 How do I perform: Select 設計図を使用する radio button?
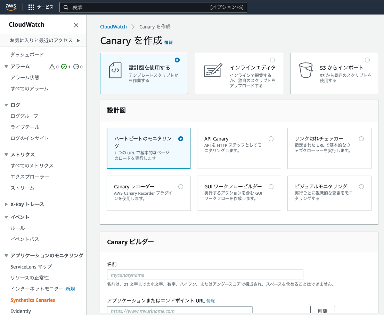[177, 60]
